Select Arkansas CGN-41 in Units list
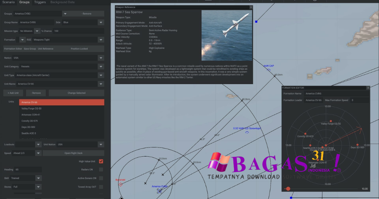Image resolution: width=379 pixels, height=199 pixels. [62, 115]
